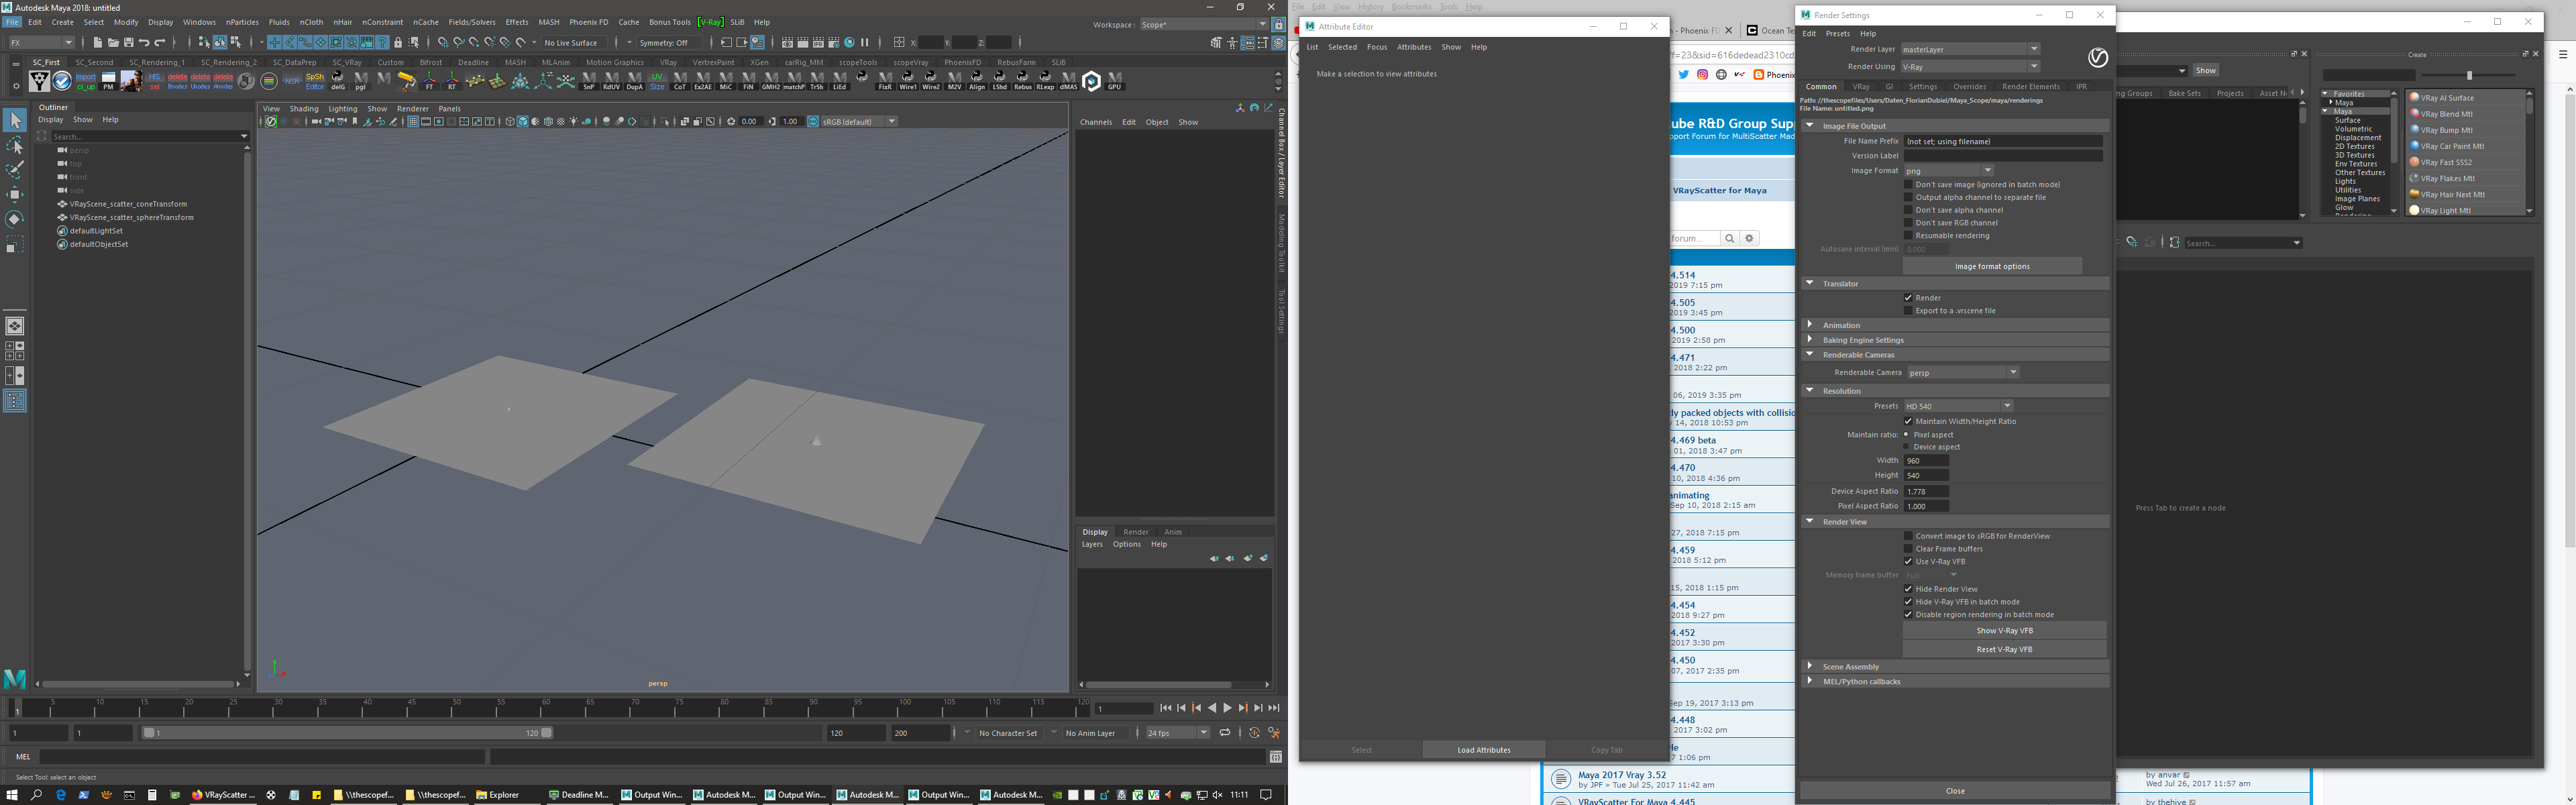This screenshot has height=805, width=2576.
Task: Click the Wire1 shelf button
Action: 908,81
